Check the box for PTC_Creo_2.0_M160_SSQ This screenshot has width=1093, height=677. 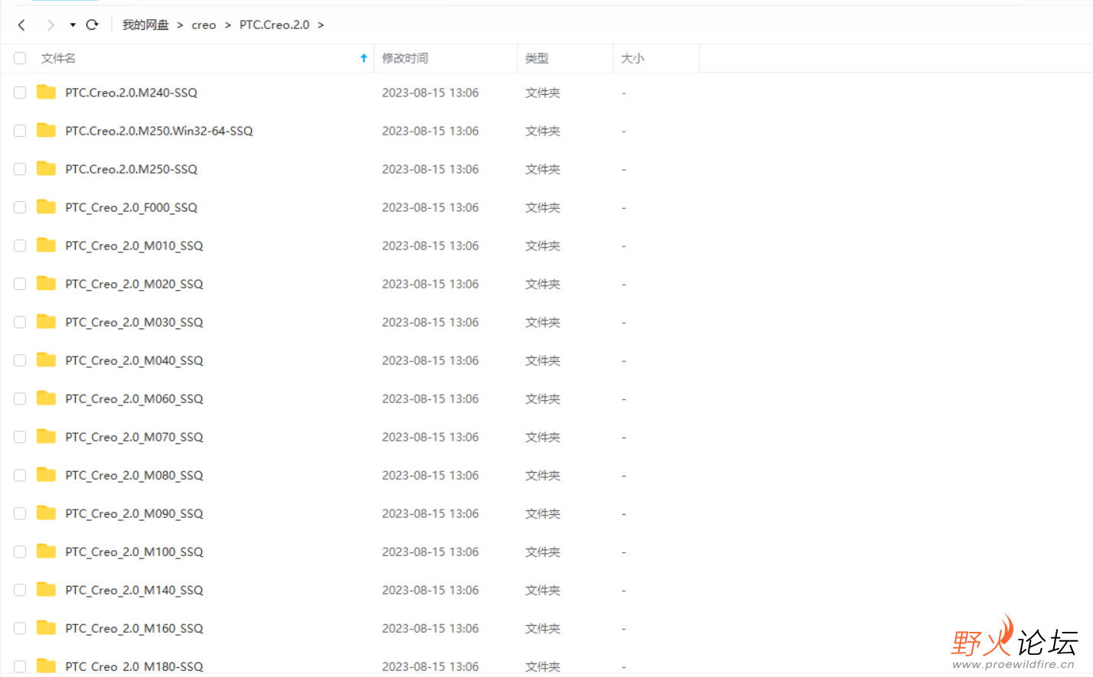pos(20,628)
